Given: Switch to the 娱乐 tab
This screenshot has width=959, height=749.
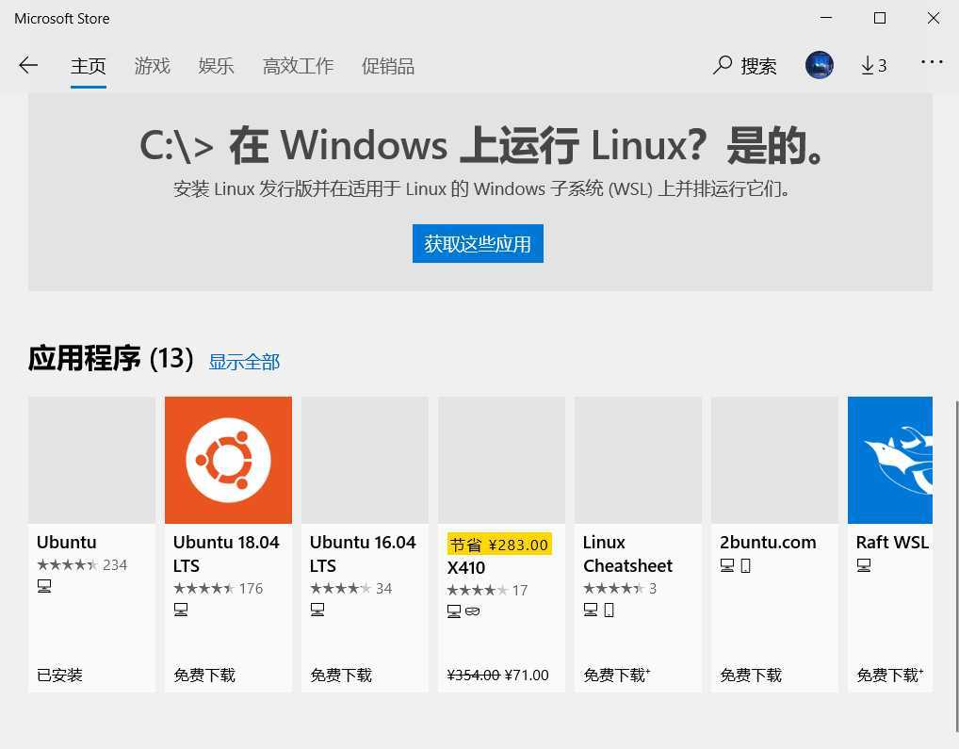Looking at the screenshot, I should pos(216,65).
